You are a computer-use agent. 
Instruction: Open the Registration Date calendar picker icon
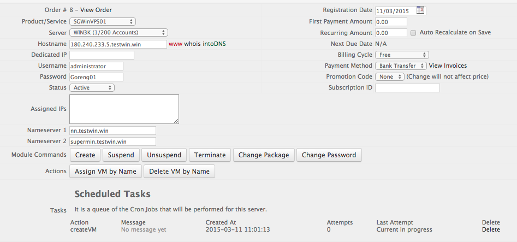coord(420,10)
